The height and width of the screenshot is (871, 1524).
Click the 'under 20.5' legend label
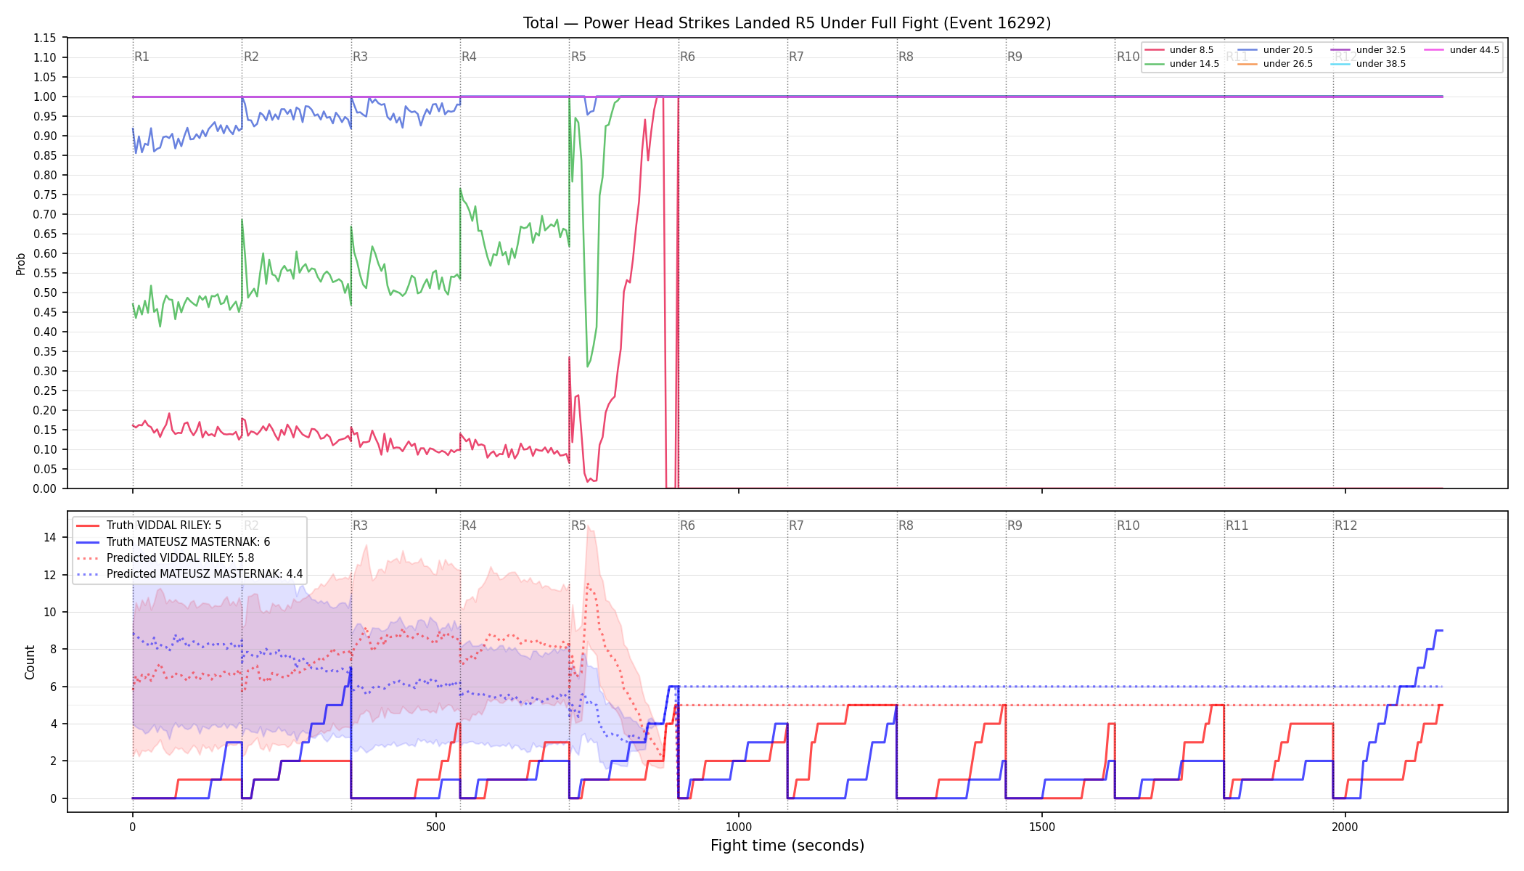pos(1288,50)
